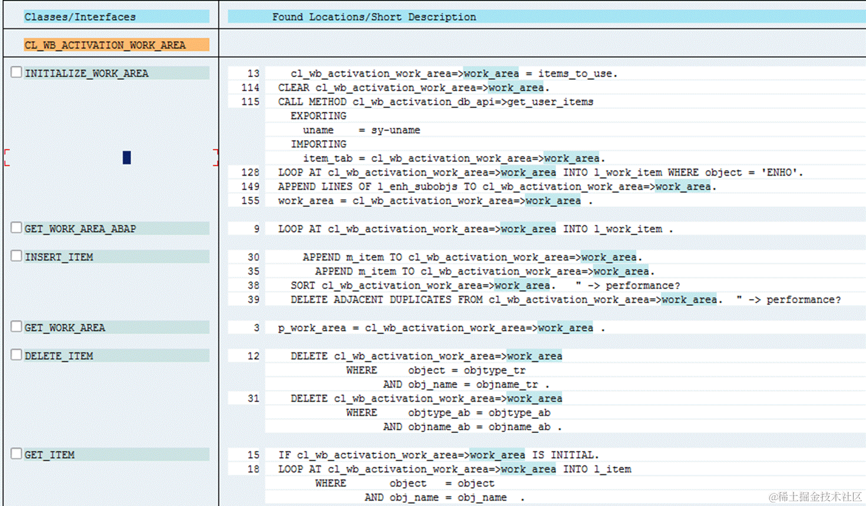Click the EXPORTING keyword line
The image size is (866, 506).
pyautogui.click(x=318, y=115)
